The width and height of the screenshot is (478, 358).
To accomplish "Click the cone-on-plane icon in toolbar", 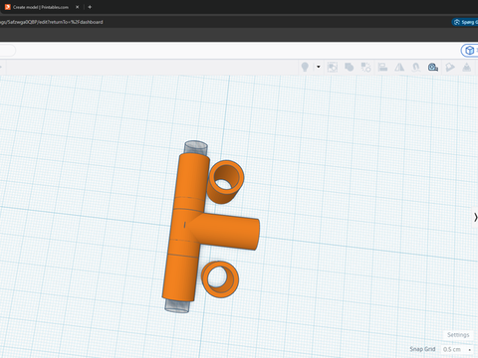I will (x=467, y=68).
